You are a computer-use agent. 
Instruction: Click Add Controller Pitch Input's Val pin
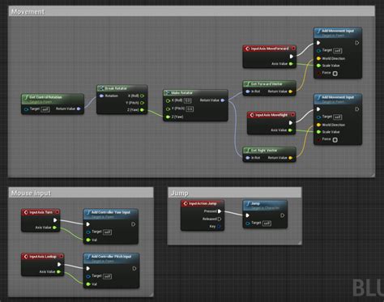(88, 284)
